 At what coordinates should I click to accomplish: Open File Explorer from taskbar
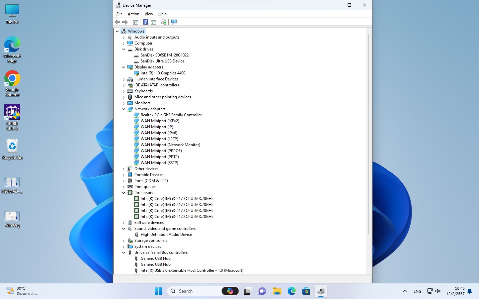tap(277, 291)
